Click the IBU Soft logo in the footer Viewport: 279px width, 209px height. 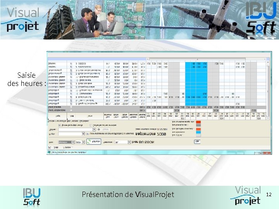click(x=32, y=197)
